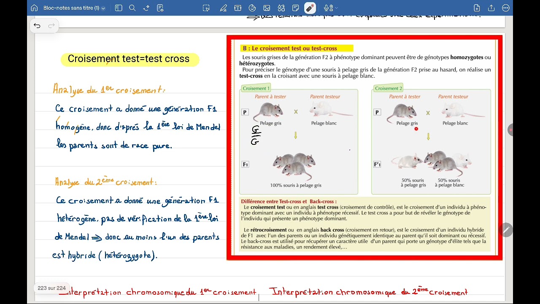Viewport: 540px width, 304px height.
Task: Open the More options ellipsis menu
Action: [x=506, y=8]
